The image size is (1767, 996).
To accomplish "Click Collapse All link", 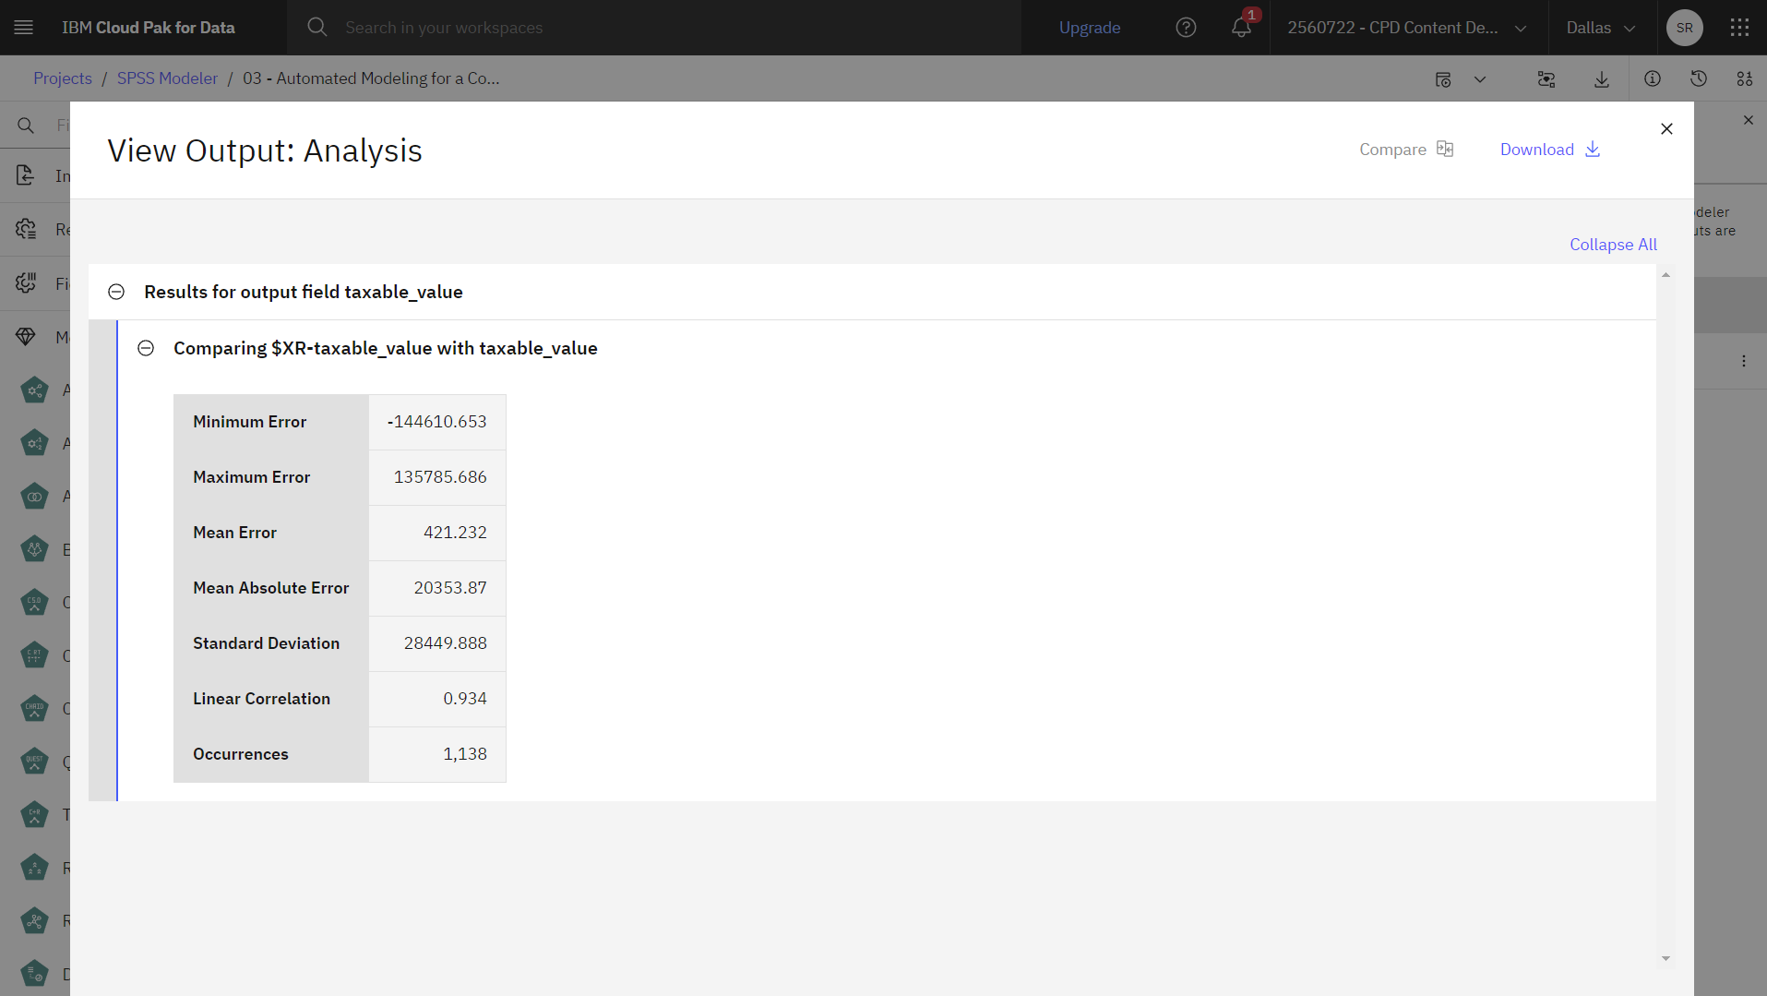I will coord(1613,245).
